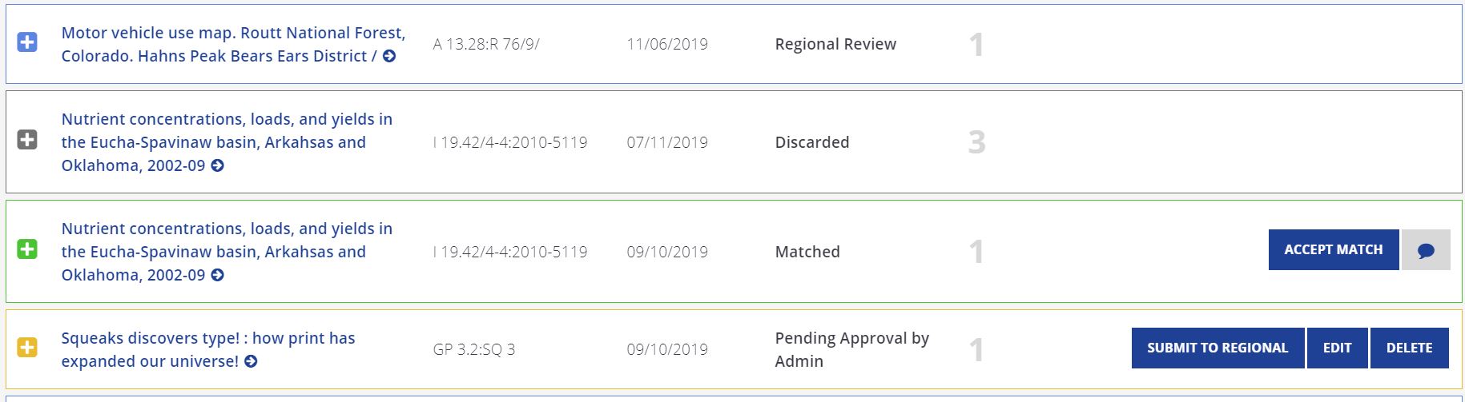Click arrow icon on Discarded Nutrient title
The image size is (1465, 402).
coord(217,165)
